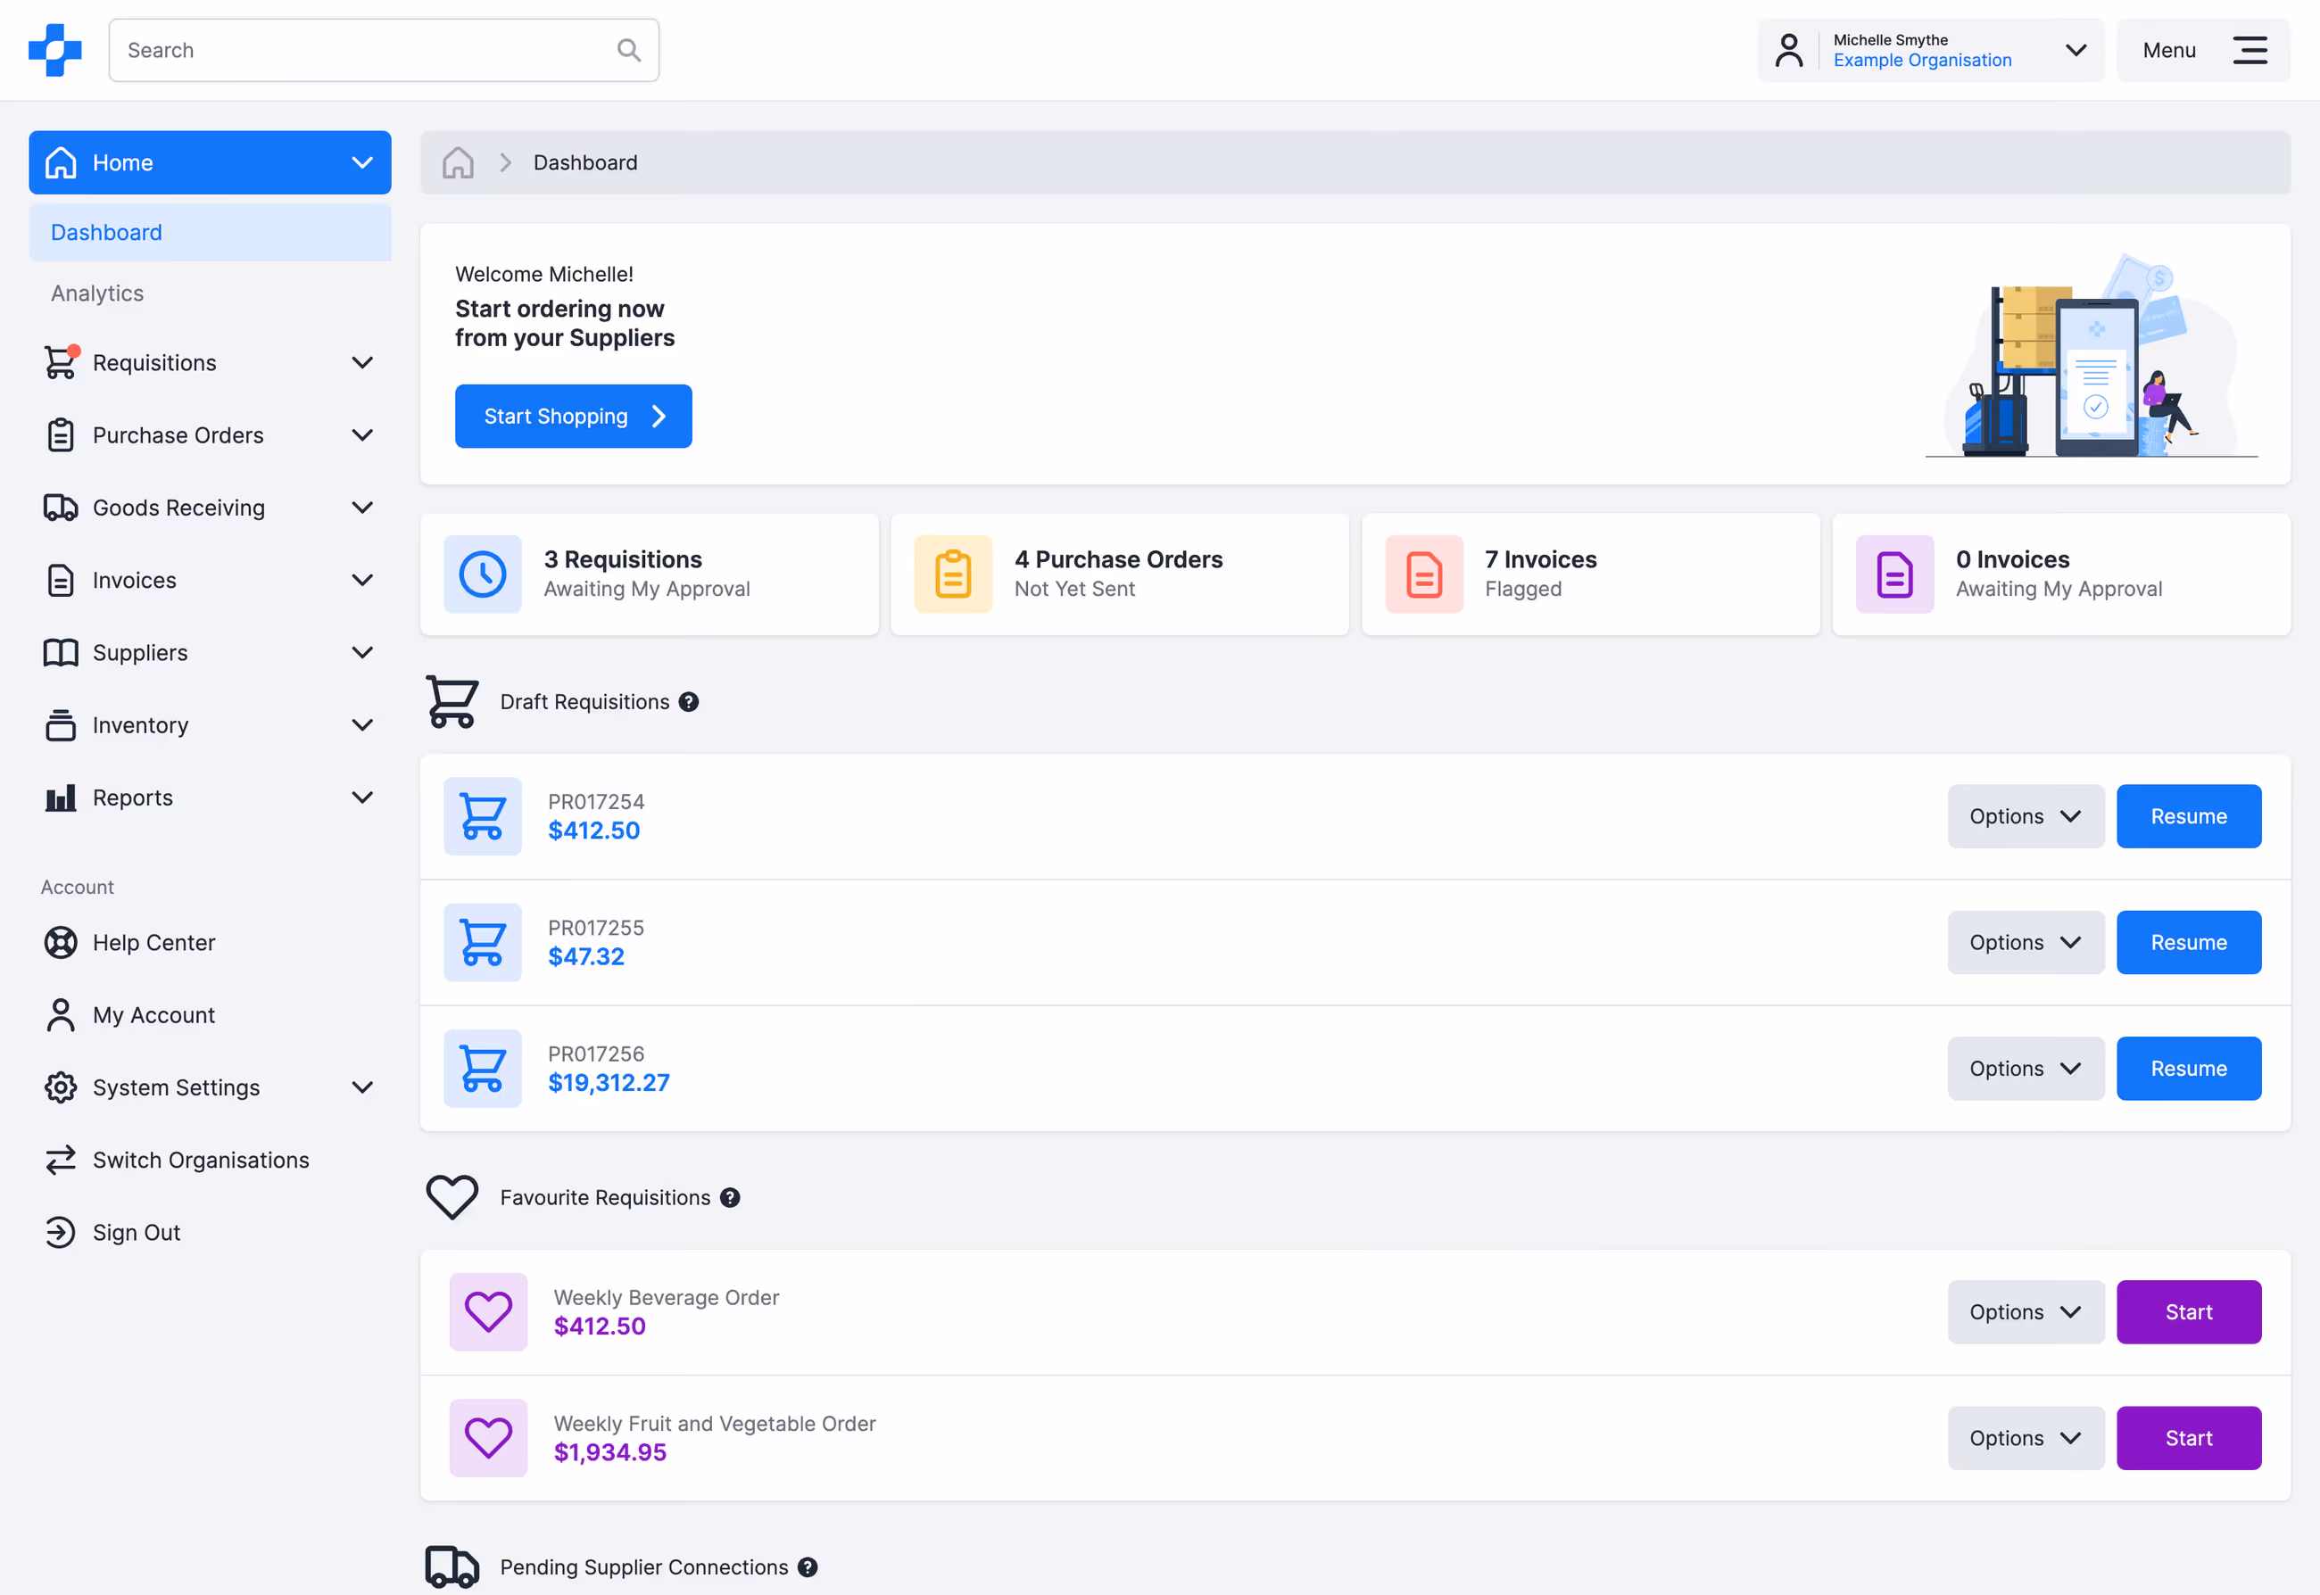
Task: Select Dashboard in the sidebar
Action: point(210,232)
